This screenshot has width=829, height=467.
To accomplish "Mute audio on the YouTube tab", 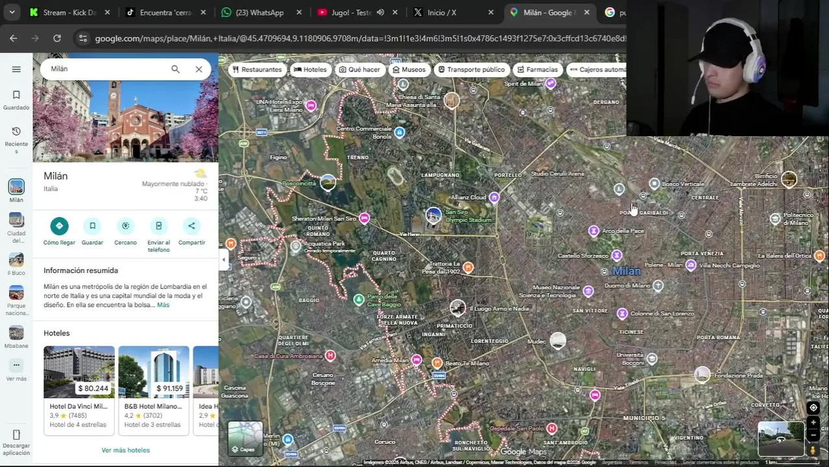I will tap(380, 12).
